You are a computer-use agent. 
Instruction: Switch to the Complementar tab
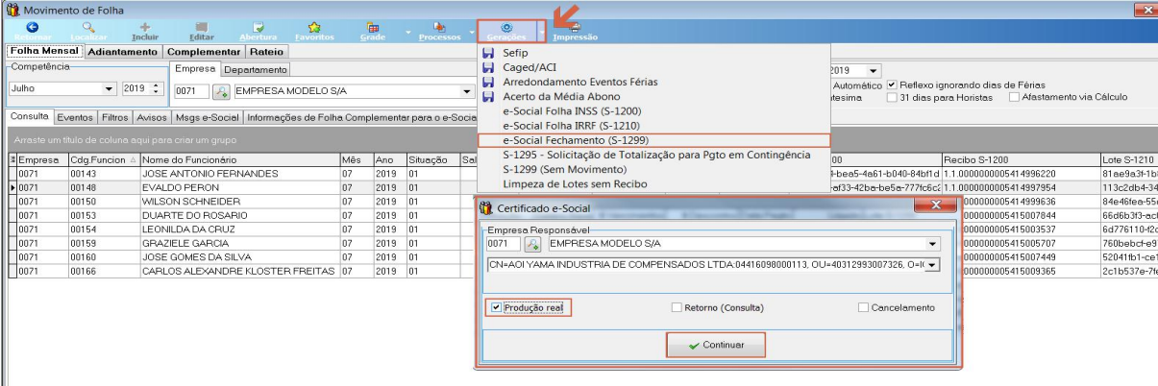202,52
